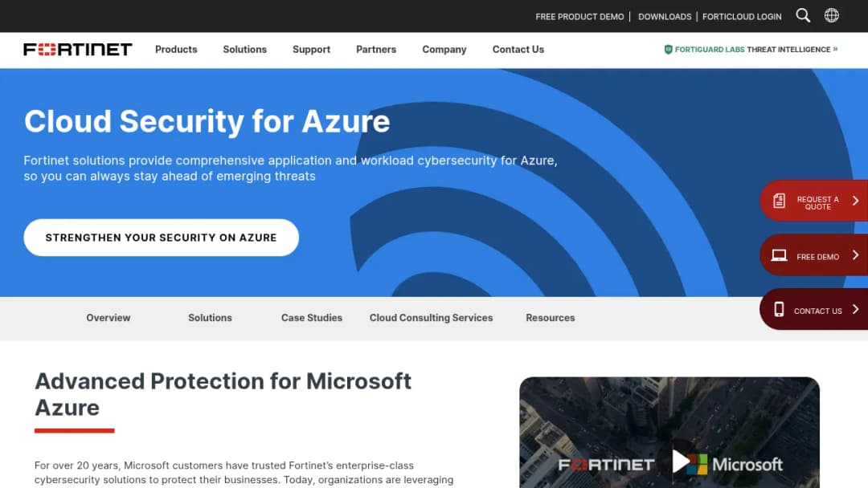This screenshot has width=868, height=488.
Task: Click the 'Fortinet solutions provide comprehensive' subtitle text
Action: [x=290, y=168]
